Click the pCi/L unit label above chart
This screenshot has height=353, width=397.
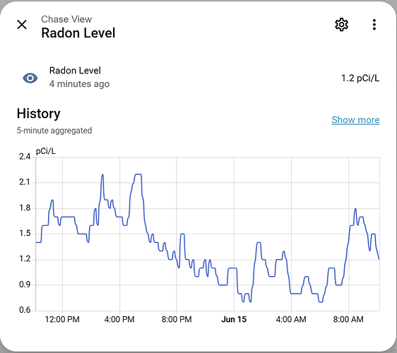[x=46, y=151]
